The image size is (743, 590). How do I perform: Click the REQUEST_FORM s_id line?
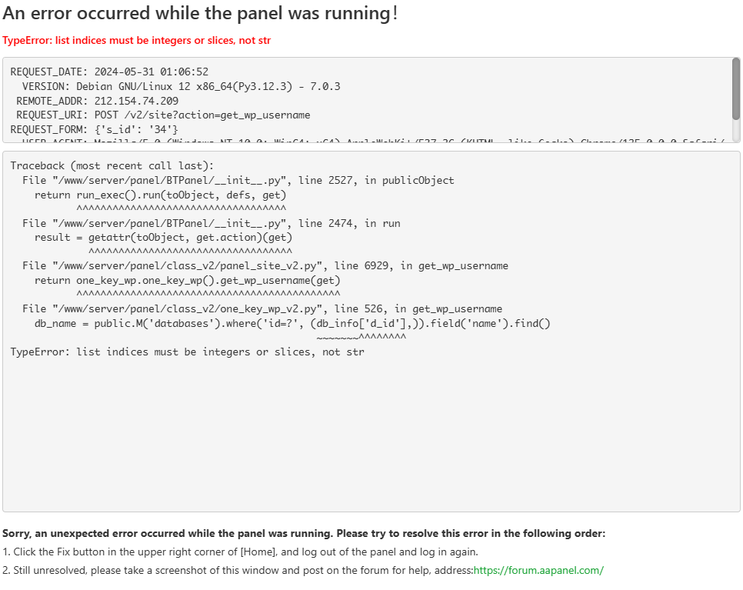94,129
